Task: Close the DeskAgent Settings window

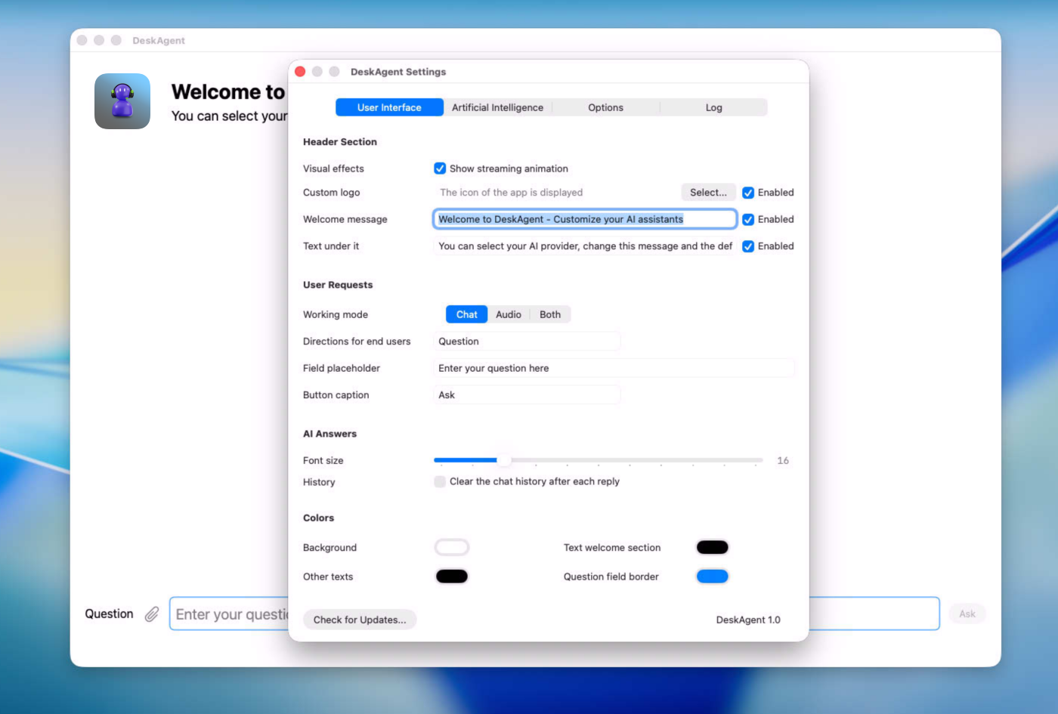Action: click(300, 72)
